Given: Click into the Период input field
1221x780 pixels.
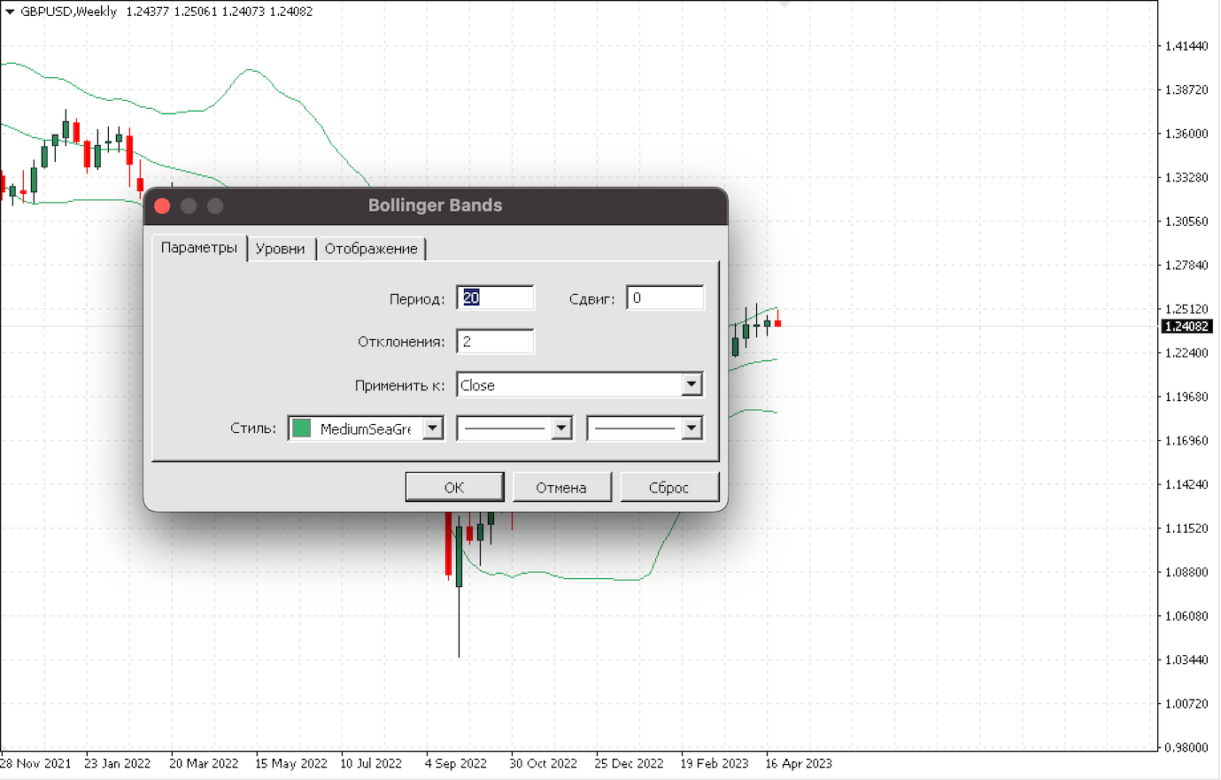Looking at the screenshot, I should [x=495, y=298].
